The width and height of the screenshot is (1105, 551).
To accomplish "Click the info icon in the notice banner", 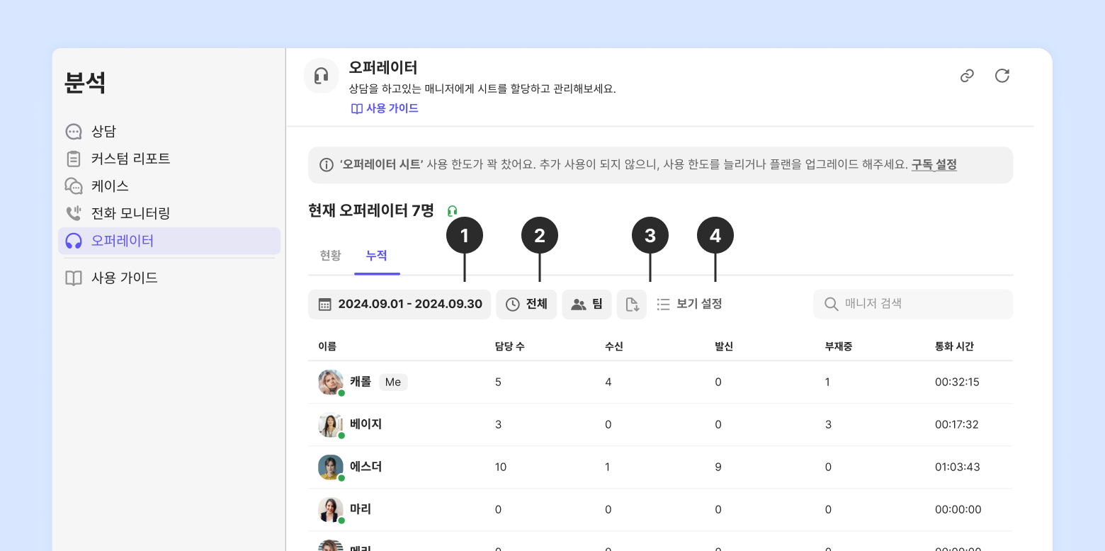I will point(327,165).
